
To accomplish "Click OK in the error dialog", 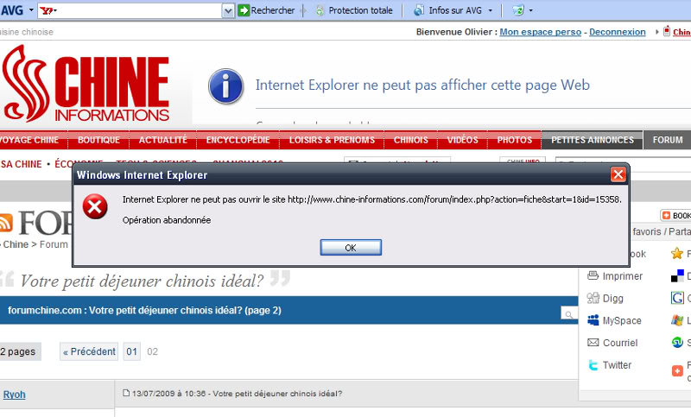I will click(x=351, y=248).
